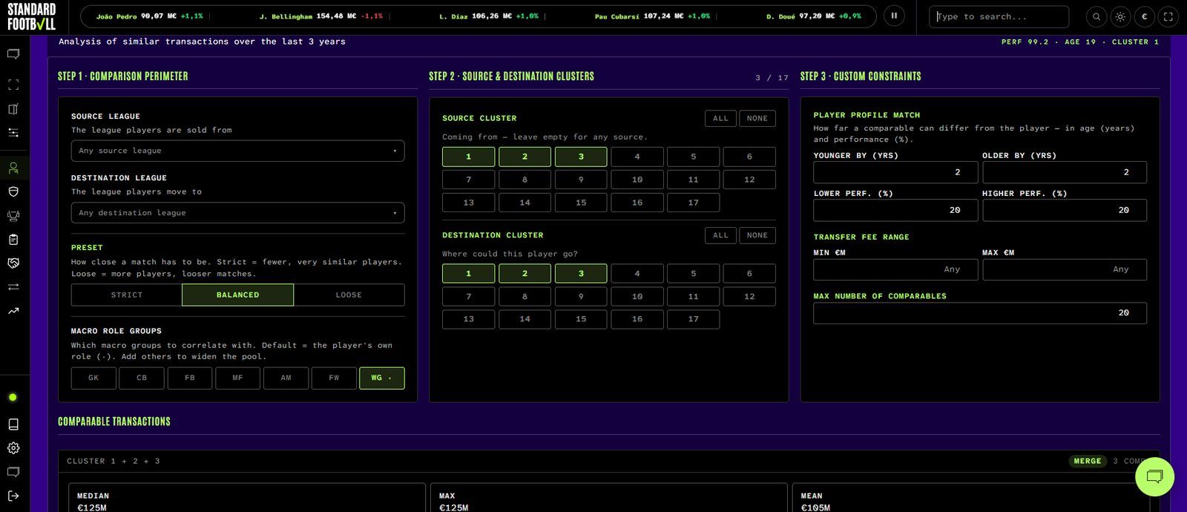Click ALL for Source Cluster
The width and height of the screenshot is (1187, 512).
click(x=720, y=119)
